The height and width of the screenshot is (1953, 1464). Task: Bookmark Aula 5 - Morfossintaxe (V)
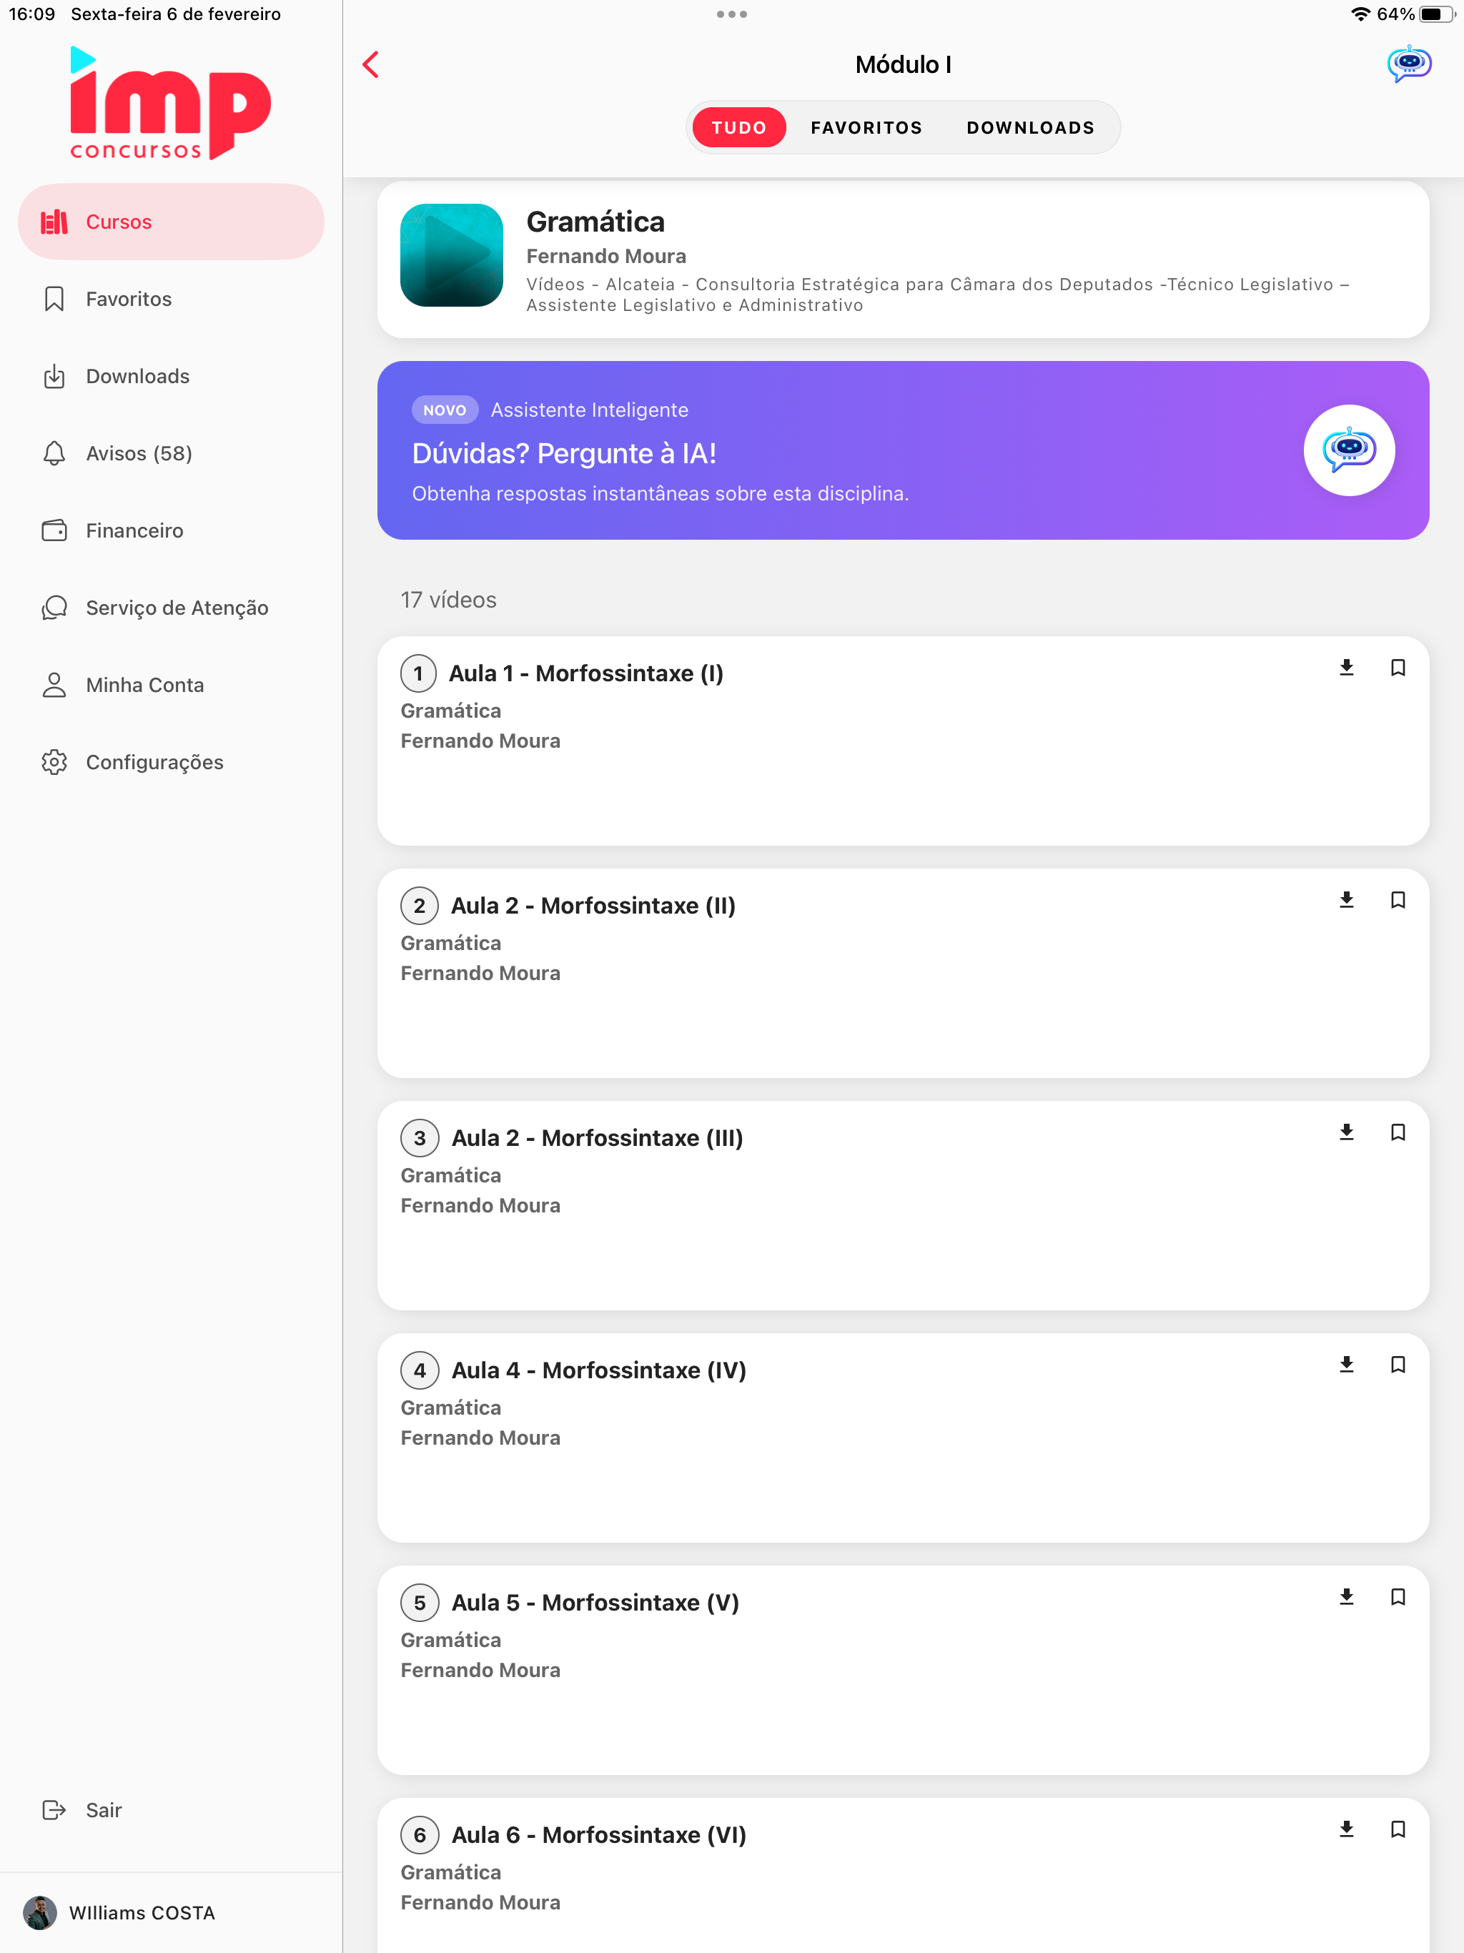pyautogui.click(x=1397, y=1596)
